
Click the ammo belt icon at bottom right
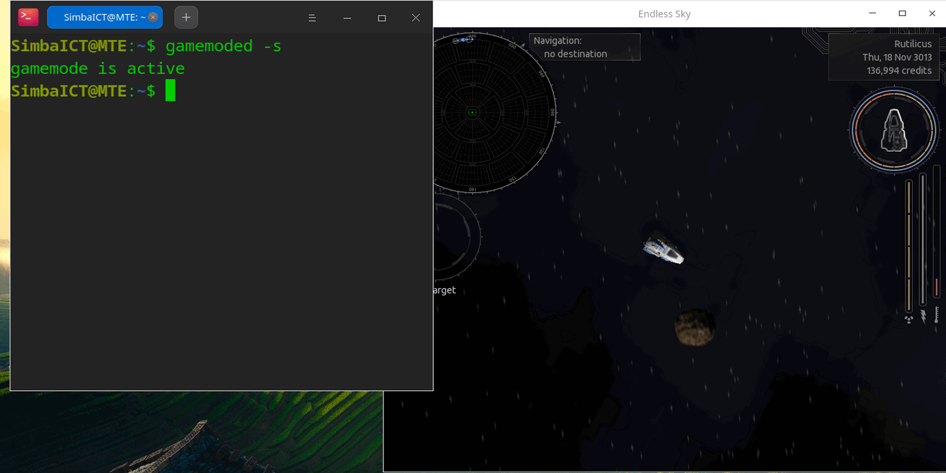click(x=936, y=315)
